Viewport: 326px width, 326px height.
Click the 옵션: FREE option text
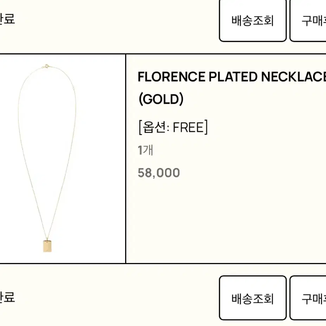pyautogui.click(x=173, y=127)
